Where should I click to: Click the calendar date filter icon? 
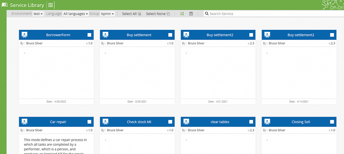[x=191, y=14]
